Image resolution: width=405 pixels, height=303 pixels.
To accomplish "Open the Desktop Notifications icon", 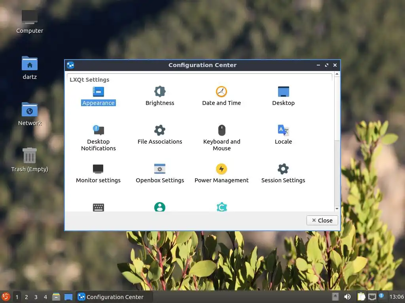I will pos(98,130).
